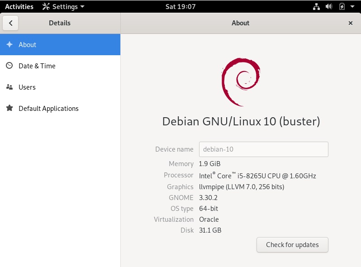Click the Debian swirl logo

click(241, 82)
